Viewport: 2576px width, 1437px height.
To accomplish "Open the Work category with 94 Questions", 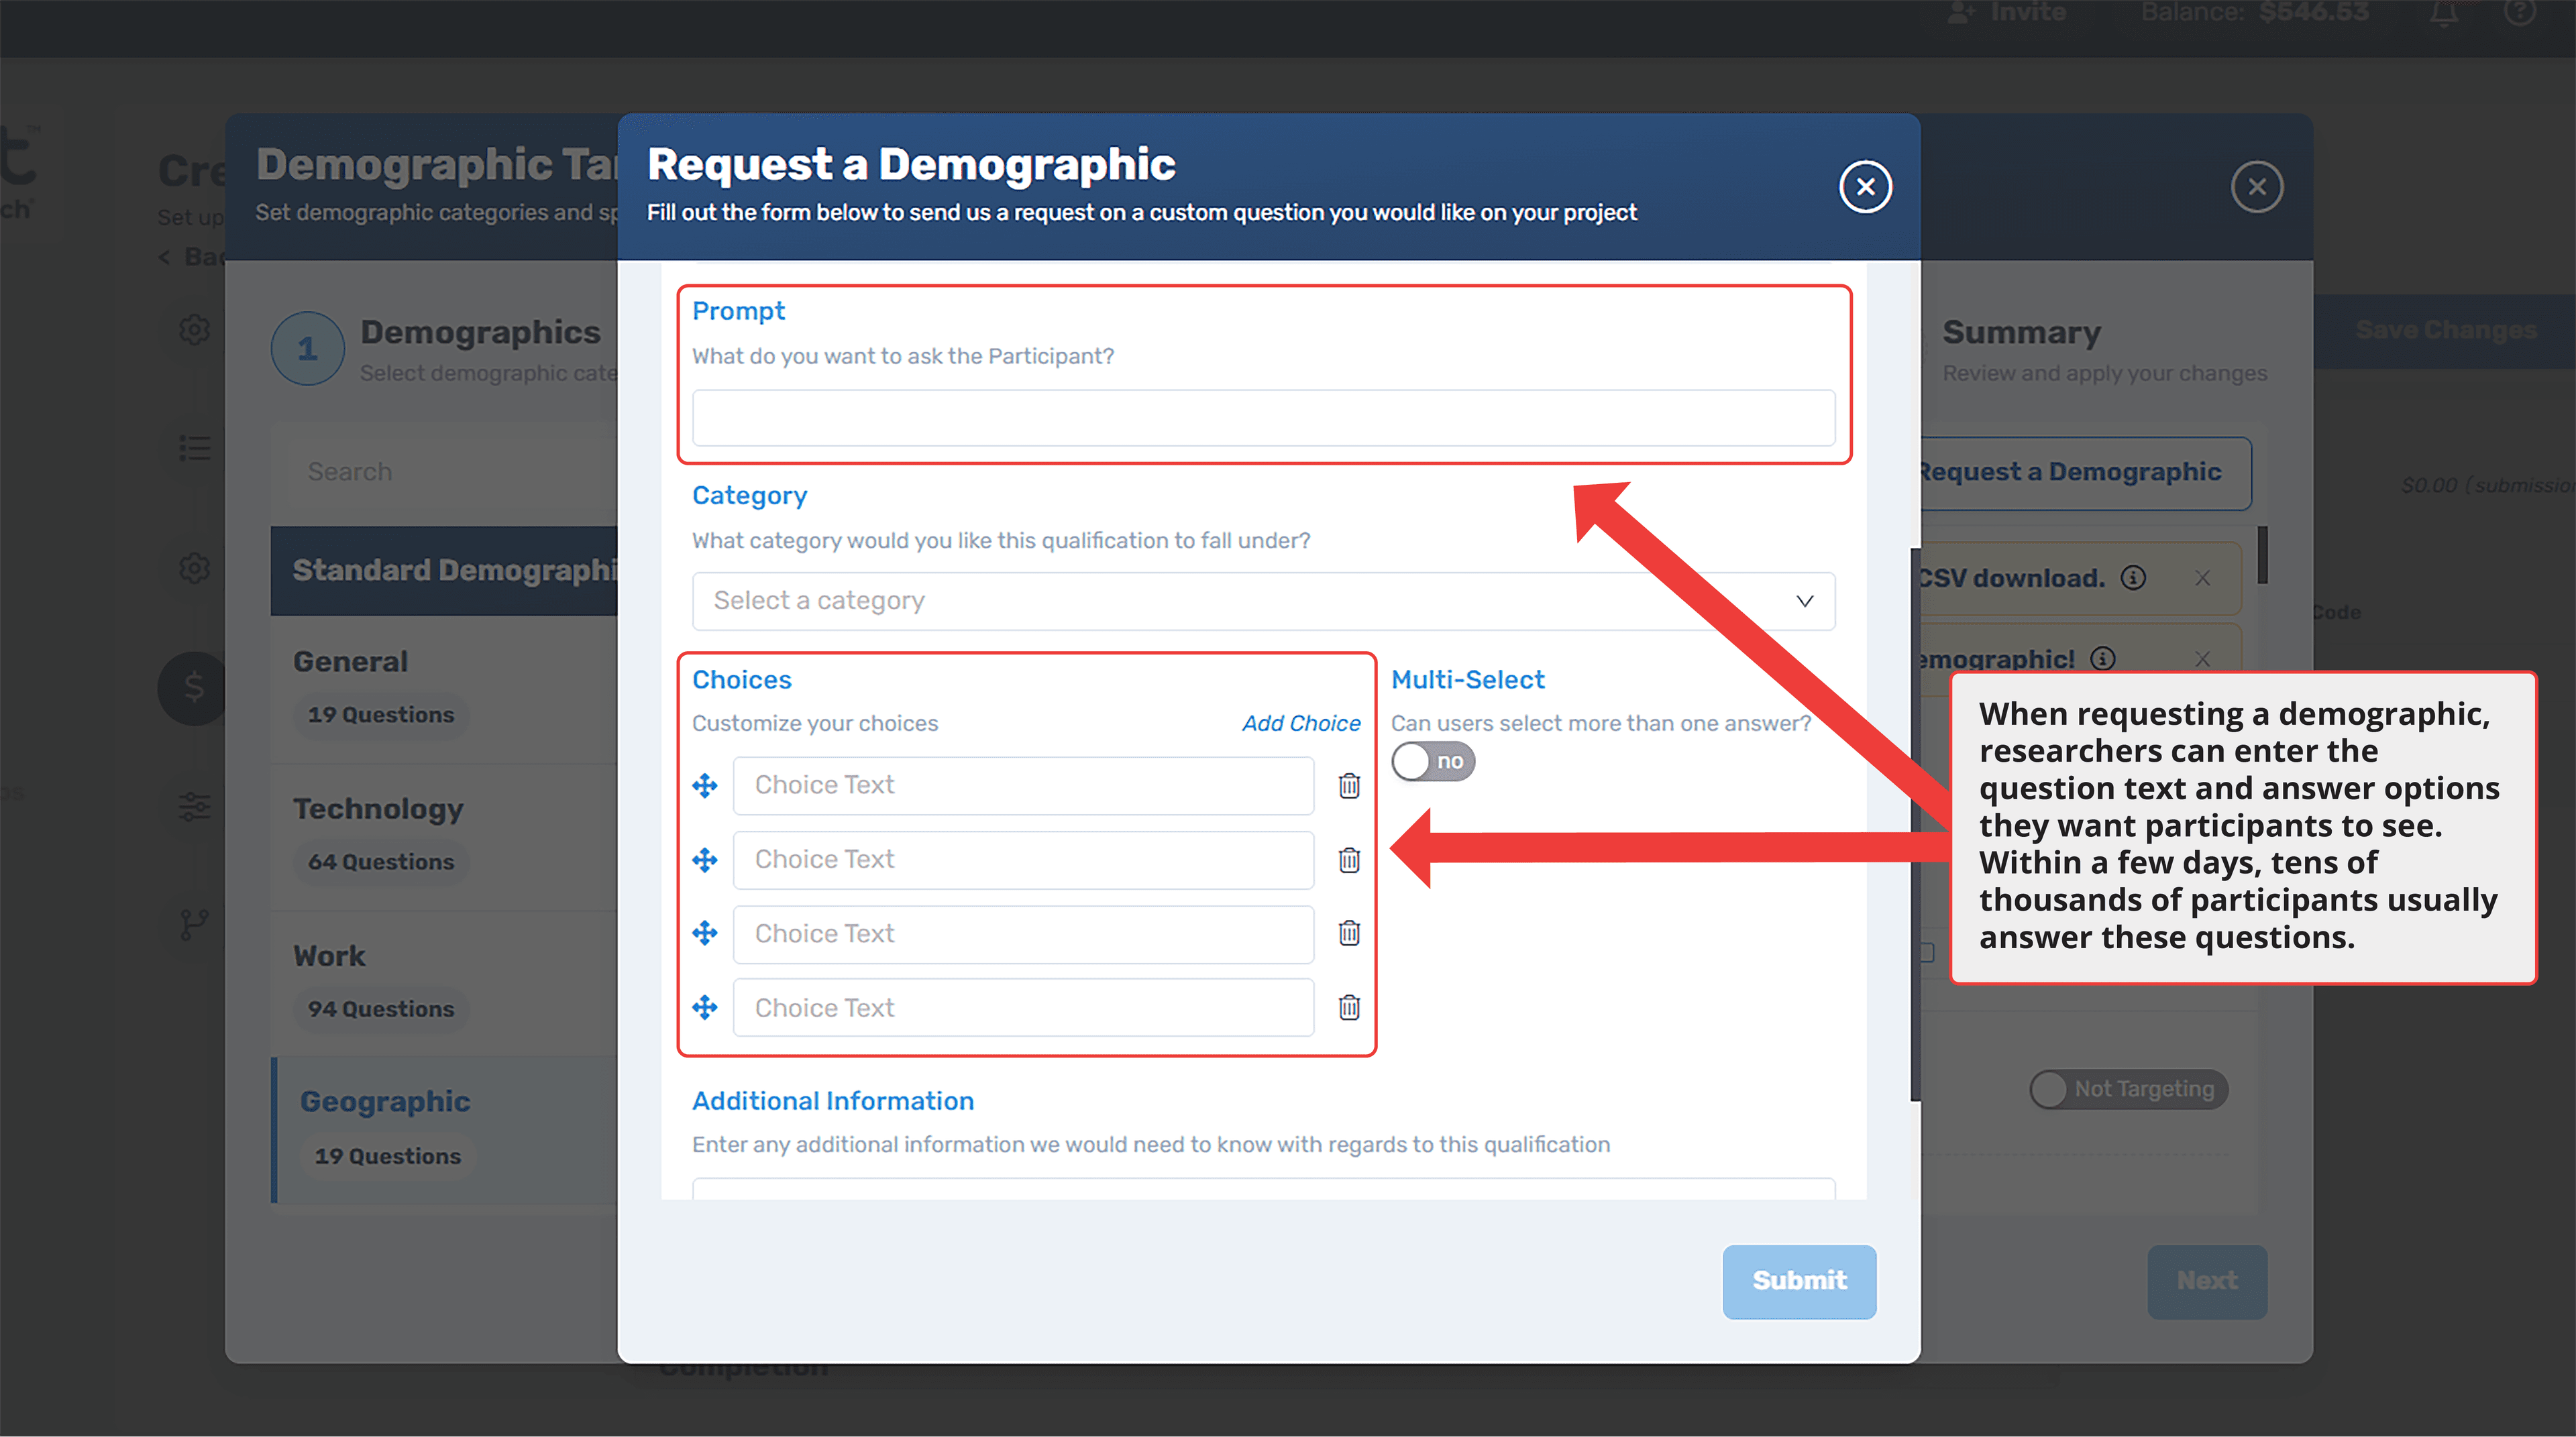I will click(445, 984).
